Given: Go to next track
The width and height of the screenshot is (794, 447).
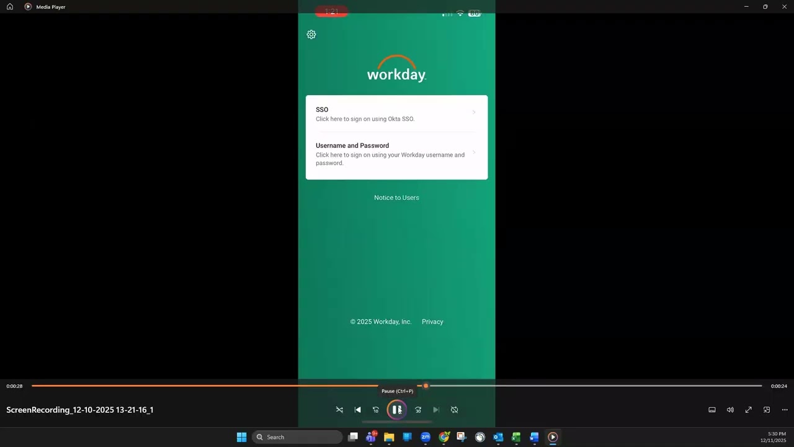Looking at the screenshot, I should click(436, 410).
